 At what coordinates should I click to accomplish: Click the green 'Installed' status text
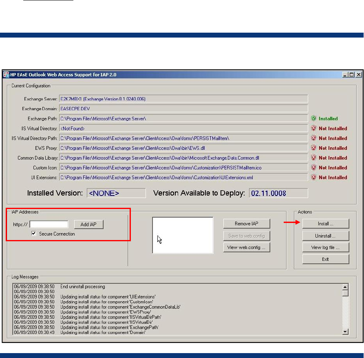click(328, 118)
